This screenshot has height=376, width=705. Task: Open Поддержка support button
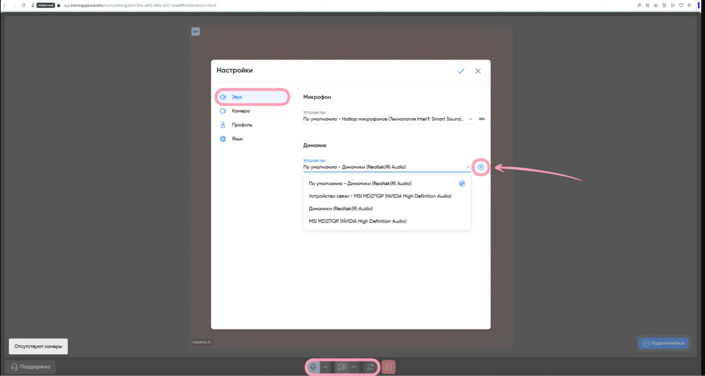[30, 367]
